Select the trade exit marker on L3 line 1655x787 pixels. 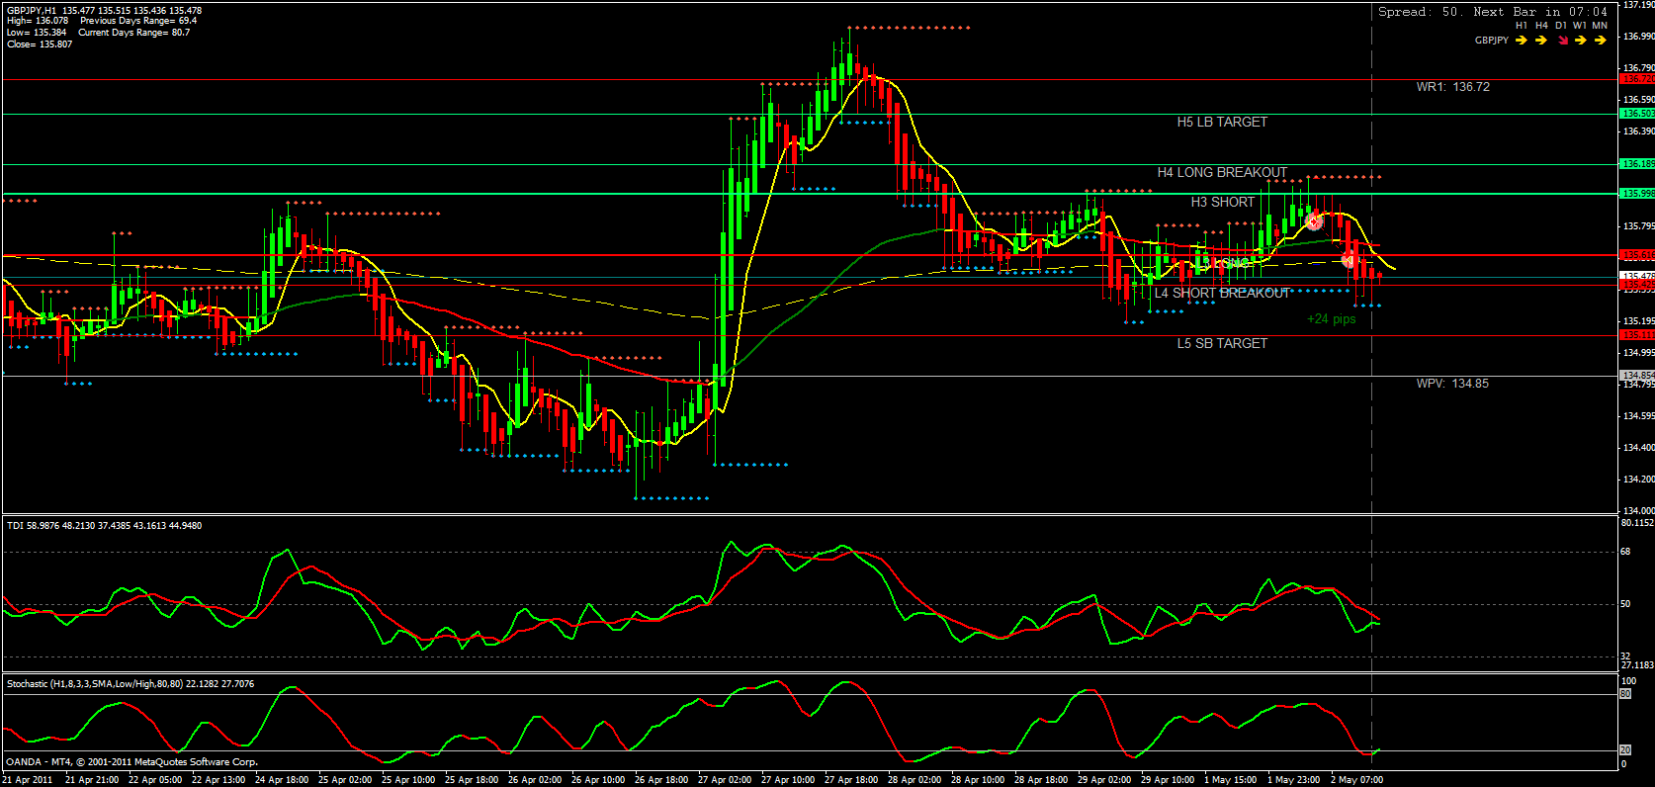[x=1349, y=260]
